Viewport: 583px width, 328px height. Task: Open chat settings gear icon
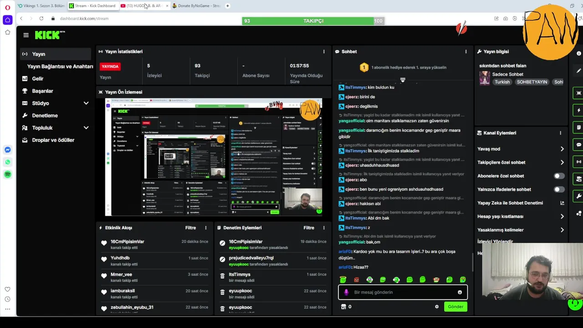click(437, 307)
